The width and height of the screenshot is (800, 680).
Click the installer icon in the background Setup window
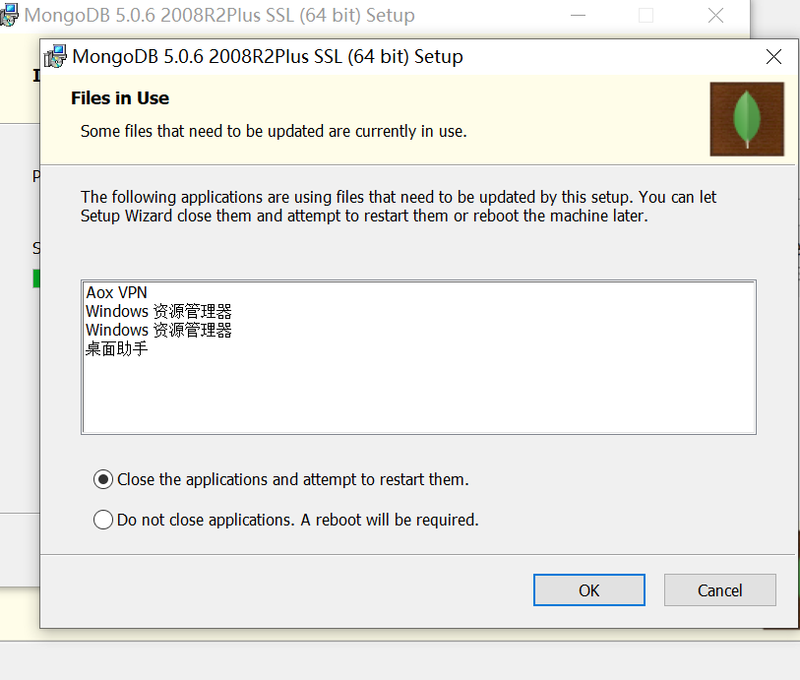[x=9, y=15]
